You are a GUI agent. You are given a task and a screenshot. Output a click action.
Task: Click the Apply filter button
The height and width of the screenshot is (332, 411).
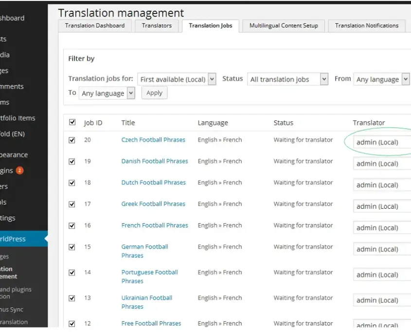154,93
